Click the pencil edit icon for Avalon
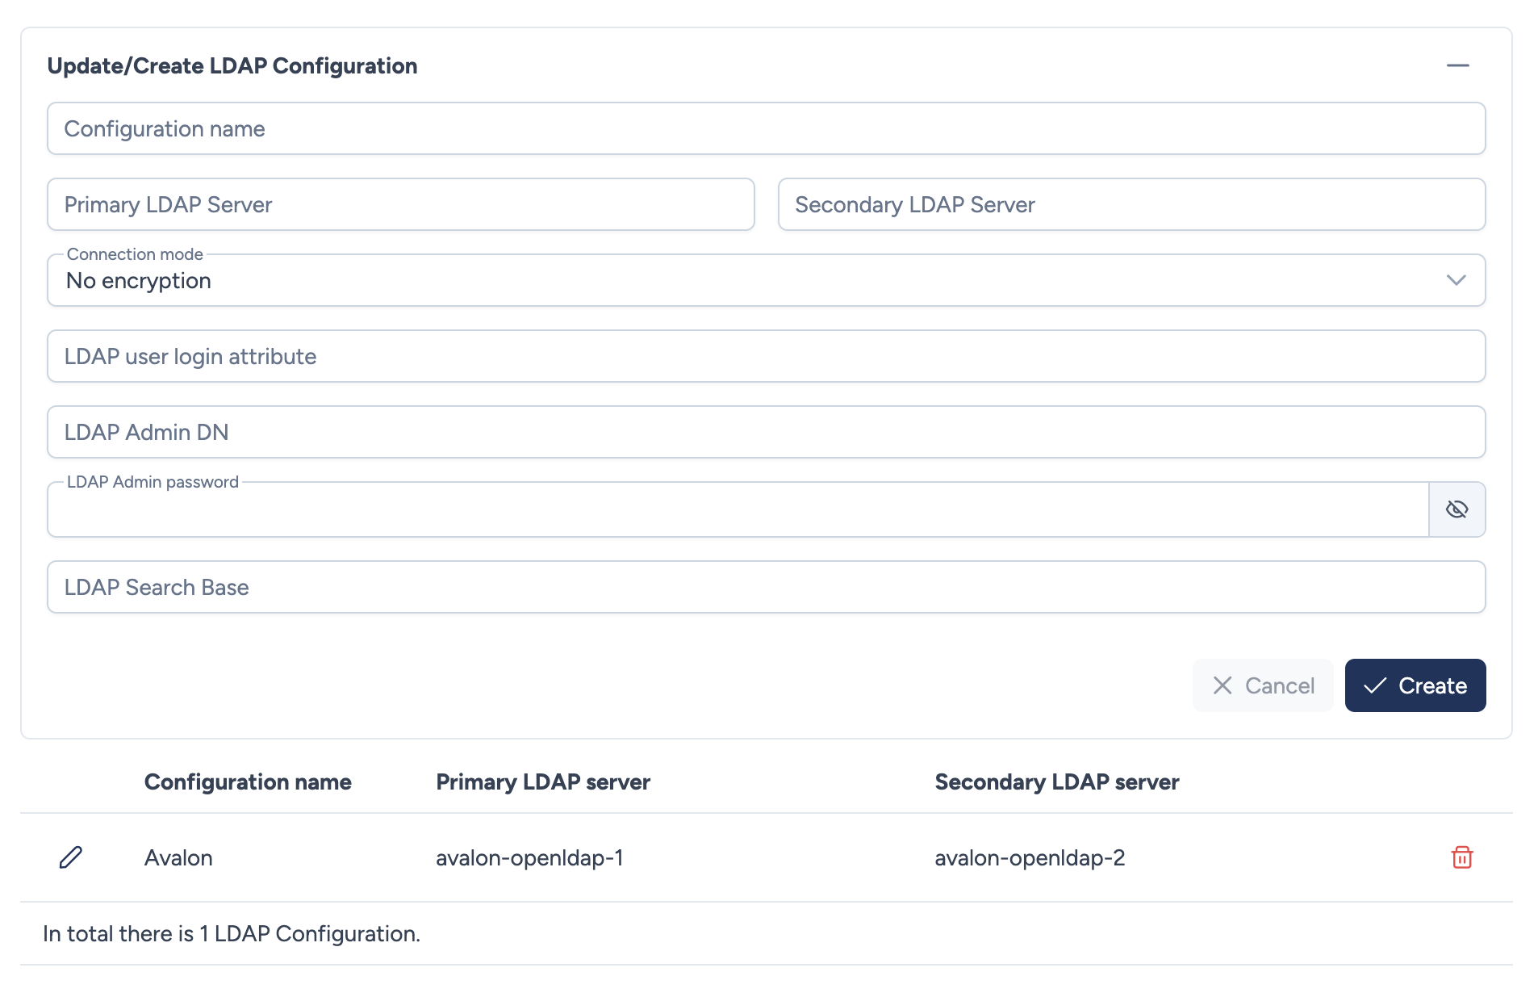The image size is (1538, 993). [71, 857]
